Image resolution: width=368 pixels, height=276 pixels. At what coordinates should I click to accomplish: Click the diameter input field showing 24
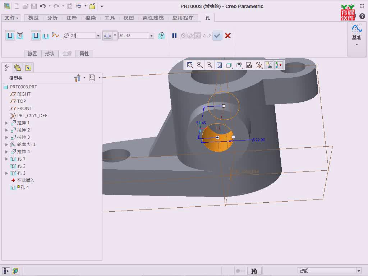(x=83, y=36)
